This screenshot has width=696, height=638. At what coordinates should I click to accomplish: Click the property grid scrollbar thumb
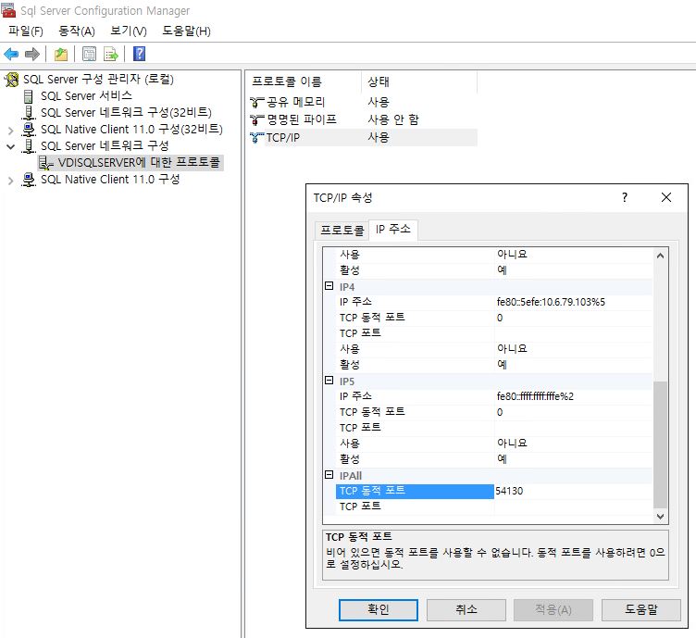coord(661,444)
